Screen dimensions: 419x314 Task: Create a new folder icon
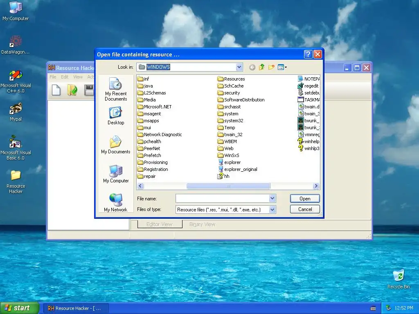click(271, 67)
